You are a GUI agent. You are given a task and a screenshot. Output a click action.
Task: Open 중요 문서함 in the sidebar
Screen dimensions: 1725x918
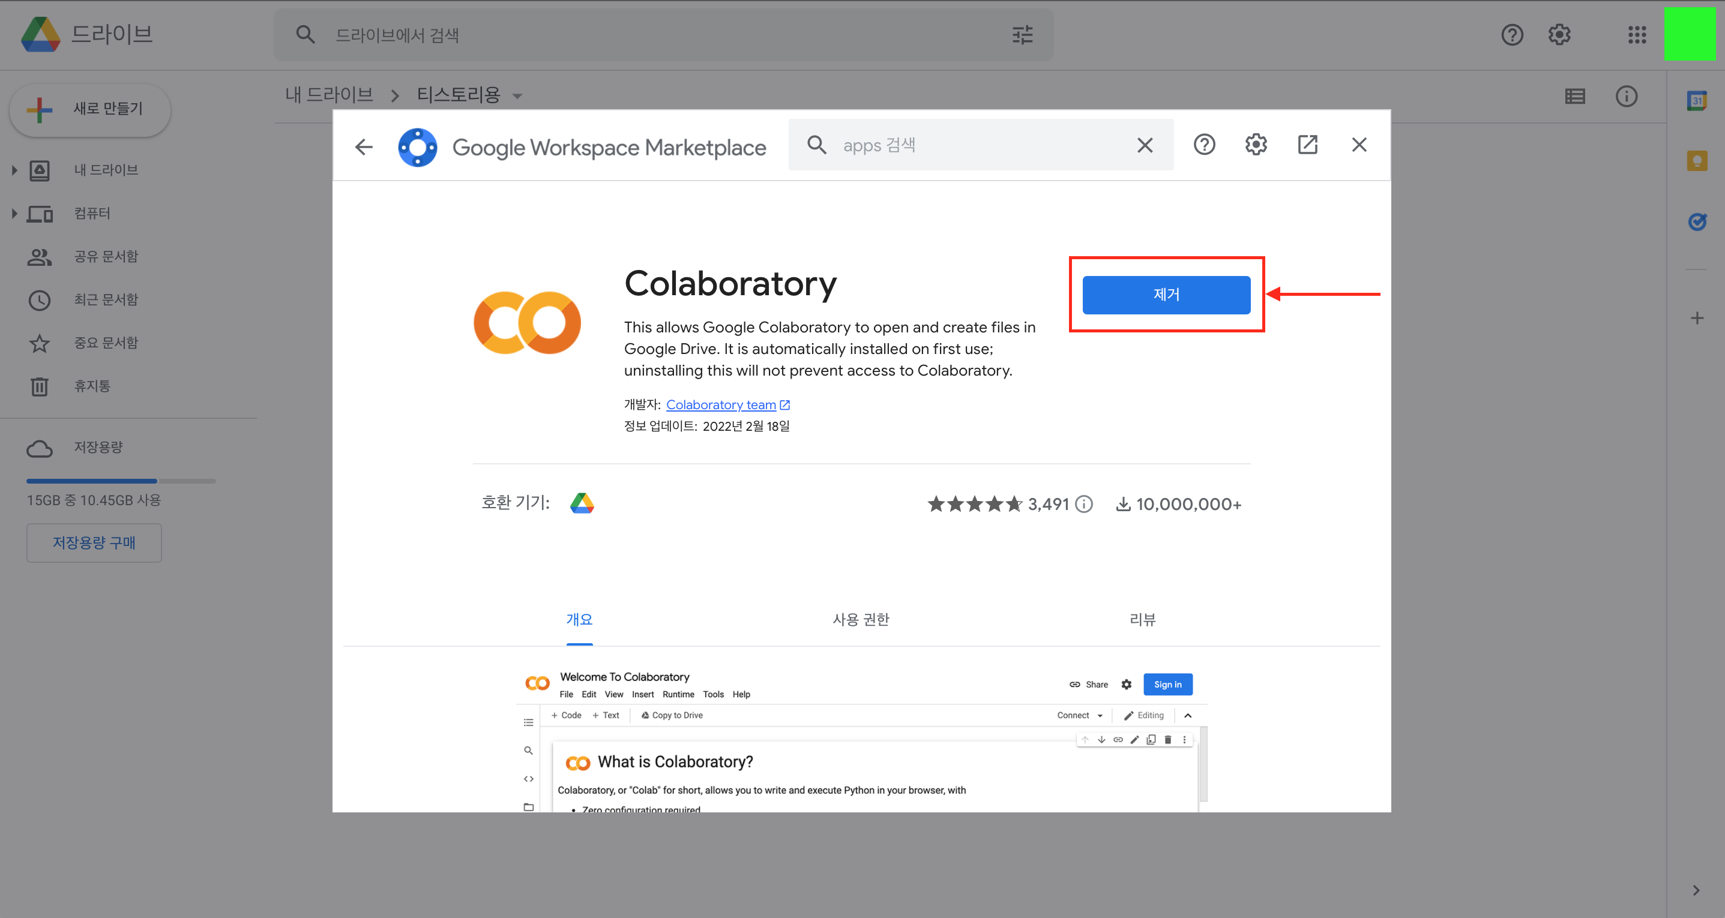pyautogui.click(x=106, y=343)
